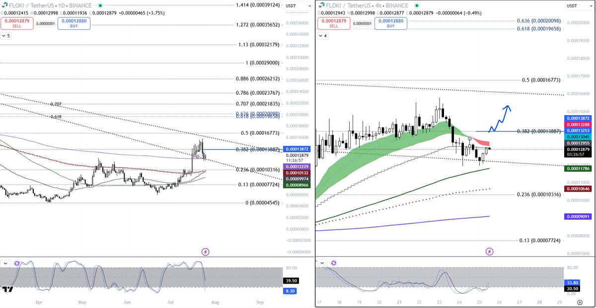Image resolution: width=596 pixels, height=308 pixels.
Task: Click the purple sync icon in 1D stochastic pane
Action: [x=17, y=263]
